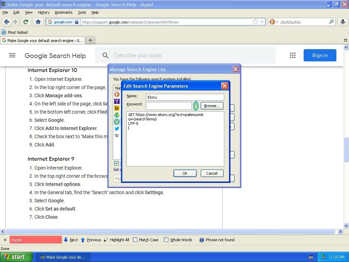
Task: Click the blue Sign in button
Action: coord(320,55)
